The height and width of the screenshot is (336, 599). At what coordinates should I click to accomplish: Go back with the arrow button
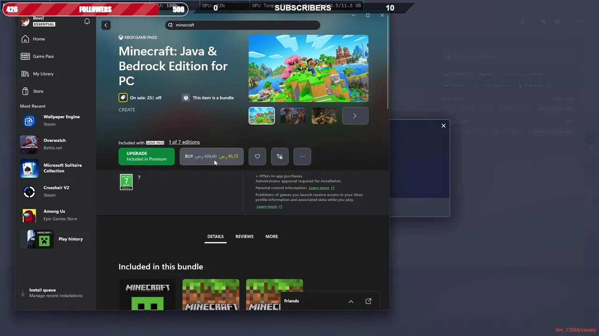point(106,25)
